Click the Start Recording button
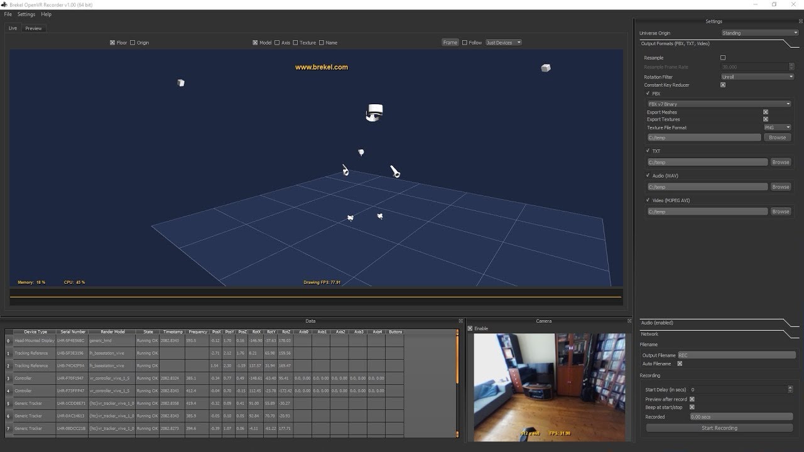804x452 pixels. point(719,428)
